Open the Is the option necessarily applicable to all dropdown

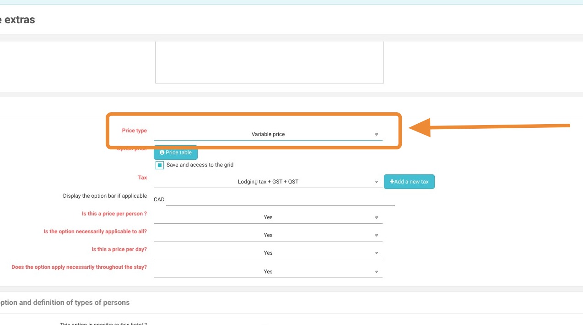[268, 235]
